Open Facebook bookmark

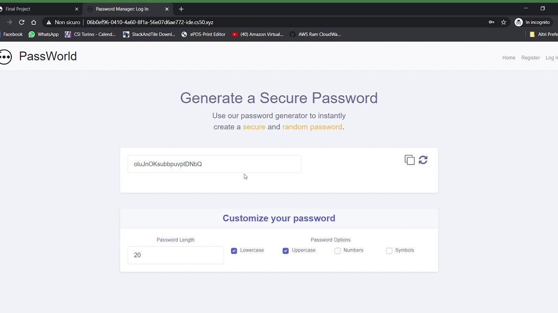pyautogui.click(x=11, y=34)
